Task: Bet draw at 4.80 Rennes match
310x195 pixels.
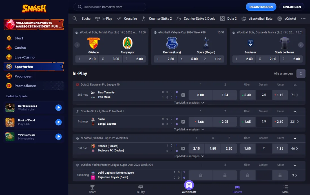Action: pyautogui.click(x=213, y=148)
